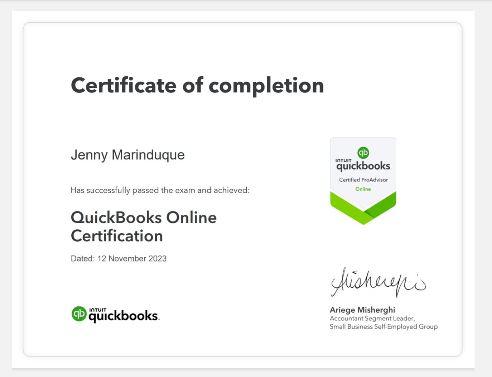492x377 pixels.
Task: Click the Certified ProAdvisor text on badge
Action: click(363, 180)
